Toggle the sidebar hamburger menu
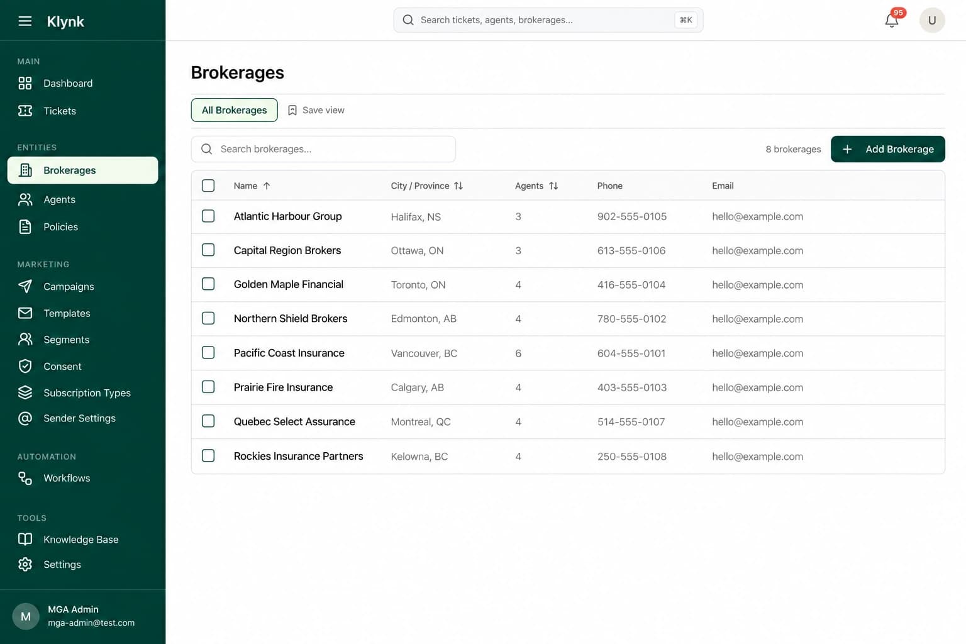 (x=25, y=21)
